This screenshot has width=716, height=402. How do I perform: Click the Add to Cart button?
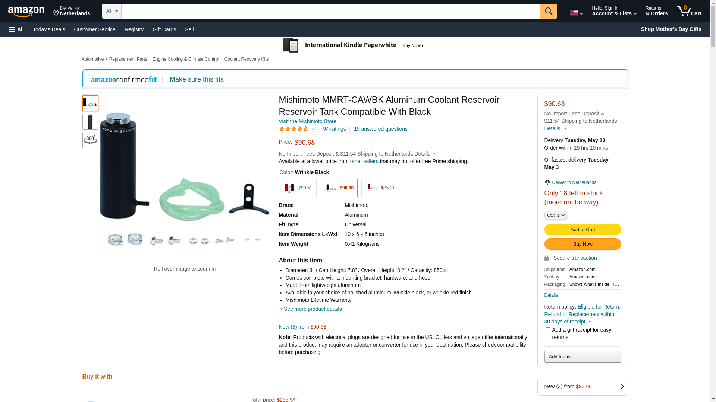582,230
